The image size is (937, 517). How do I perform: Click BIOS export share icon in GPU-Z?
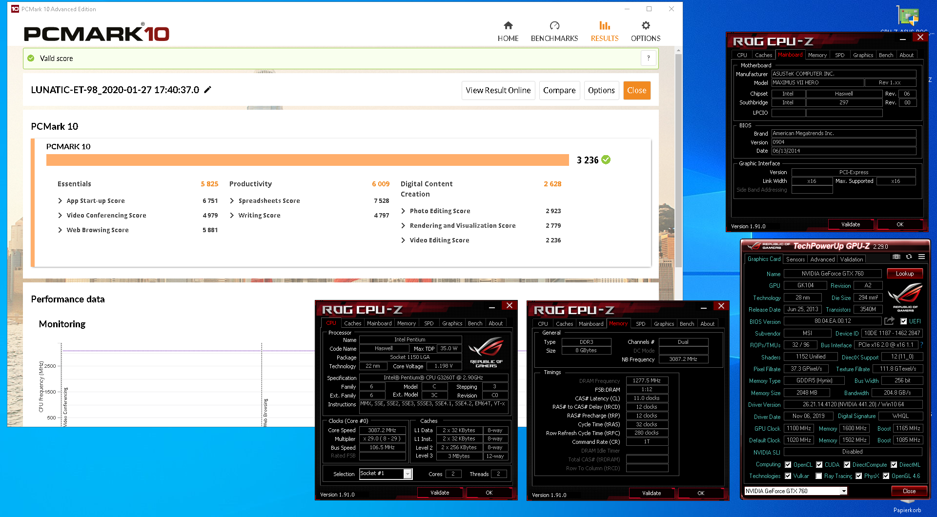(x=889, y=321)
